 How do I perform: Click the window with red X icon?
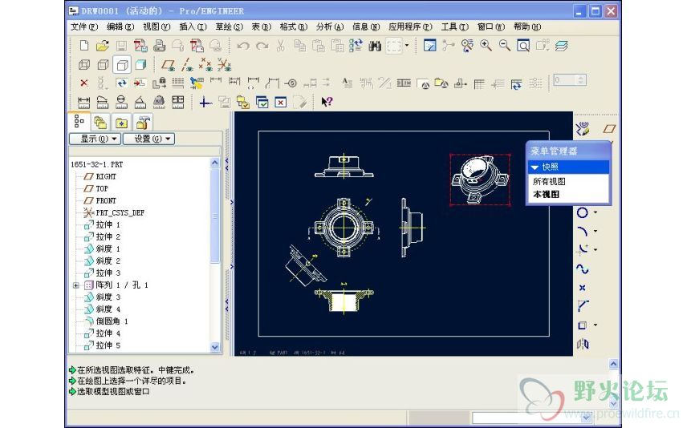(281, 102)
